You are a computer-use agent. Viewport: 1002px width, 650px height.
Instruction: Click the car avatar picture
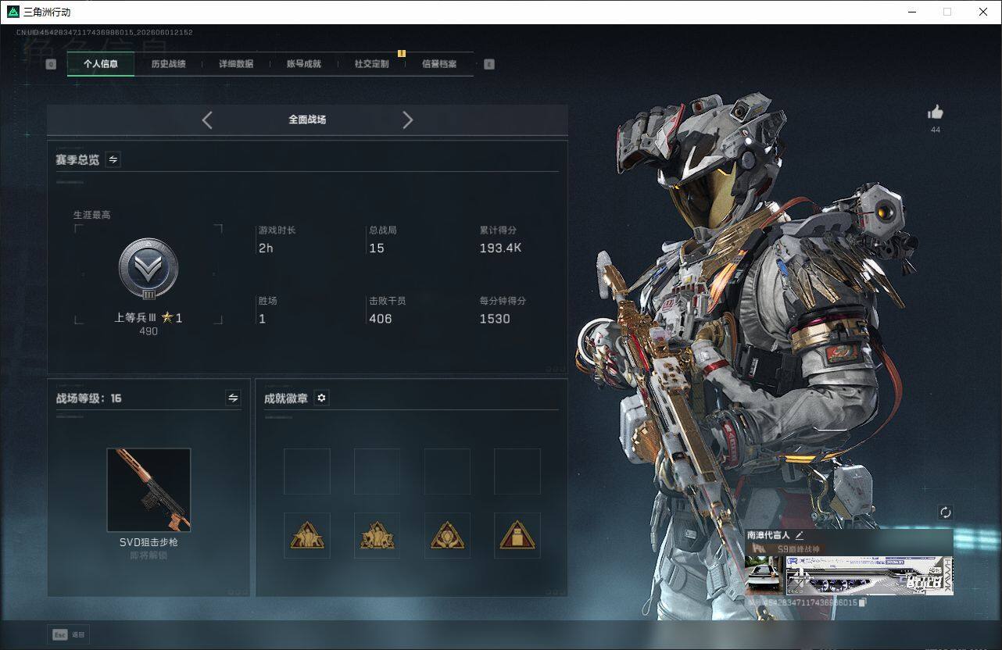tap(764, 576)
